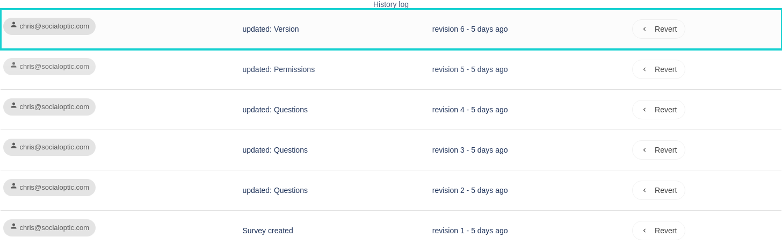
Task: Click the user icon in revision 4 row
Action: [x=14, y=105]
